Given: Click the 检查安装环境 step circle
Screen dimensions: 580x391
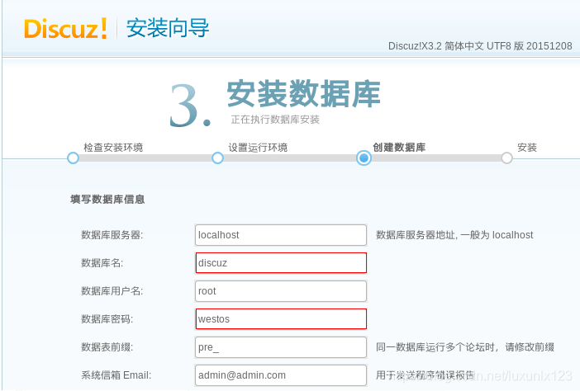Looking at the screenshot, I should pyautogui.click(x=73, y=158).
